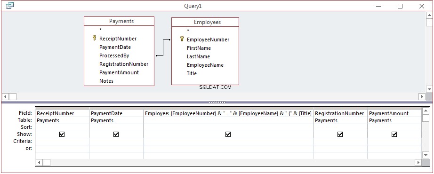Image resolution: width=434 pixels, height=174 pixels.
Task: Click the Employee expression Field cell
Action: click(x=228, y=113)
